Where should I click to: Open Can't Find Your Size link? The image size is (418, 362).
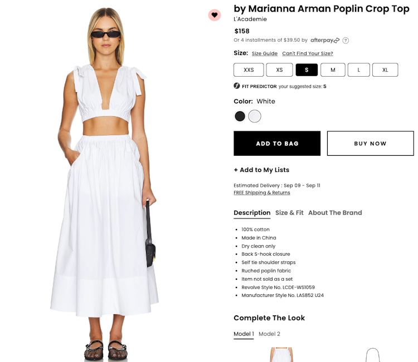pyautogui.click(x=308, y=53)
